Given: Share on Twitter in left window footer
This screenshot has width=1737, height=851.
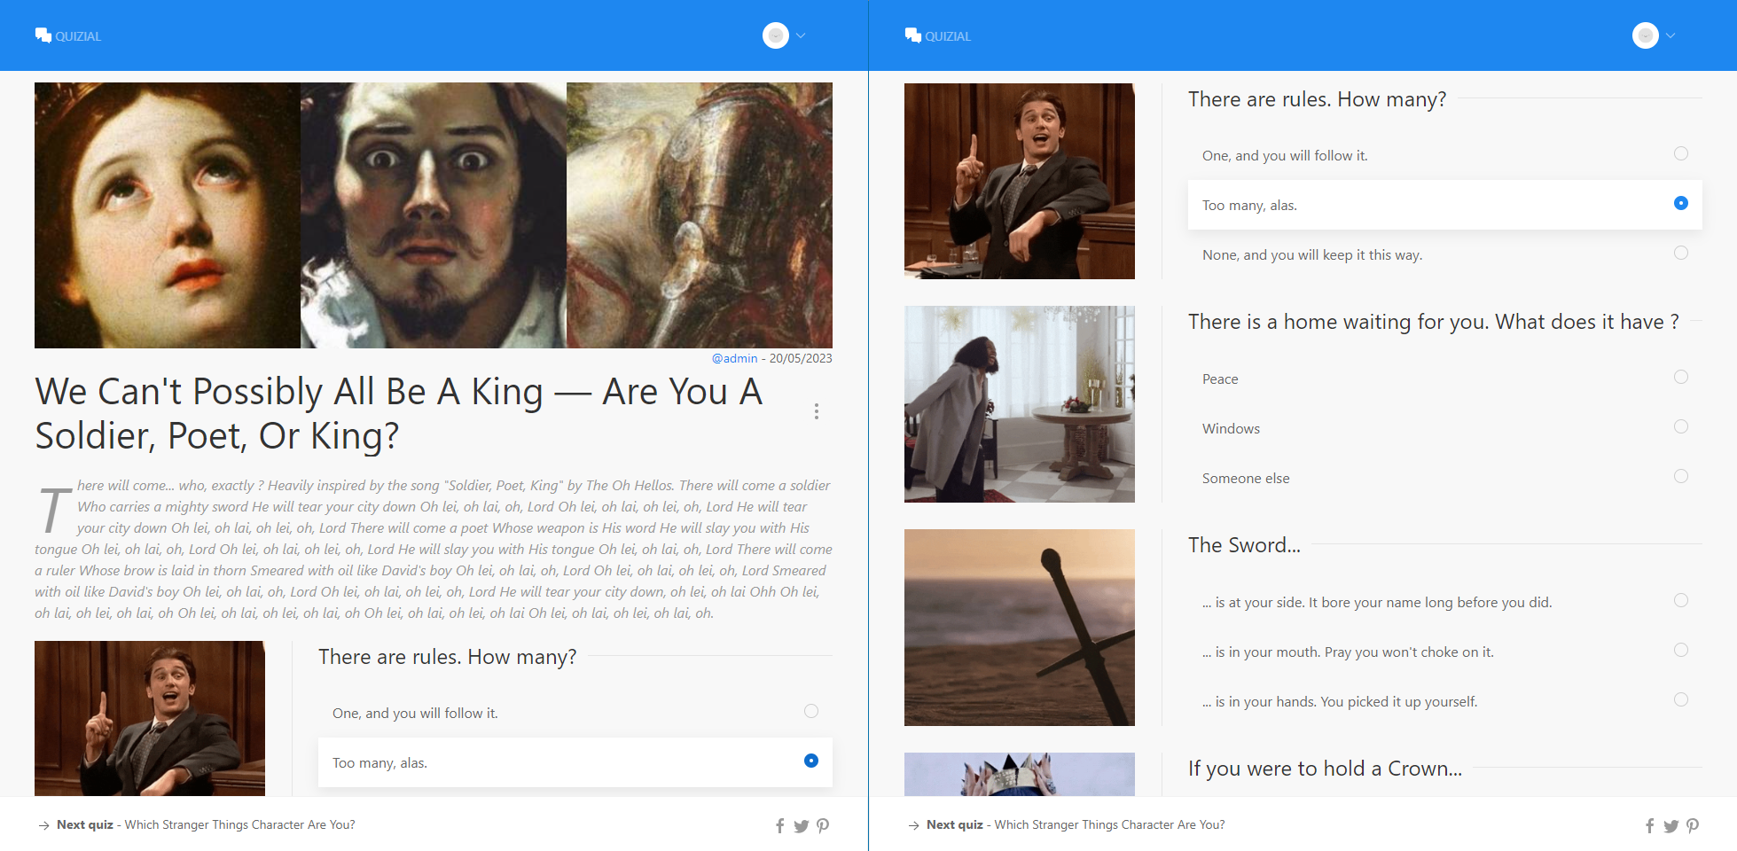Looking at the screenshot, I should (802, 825).
